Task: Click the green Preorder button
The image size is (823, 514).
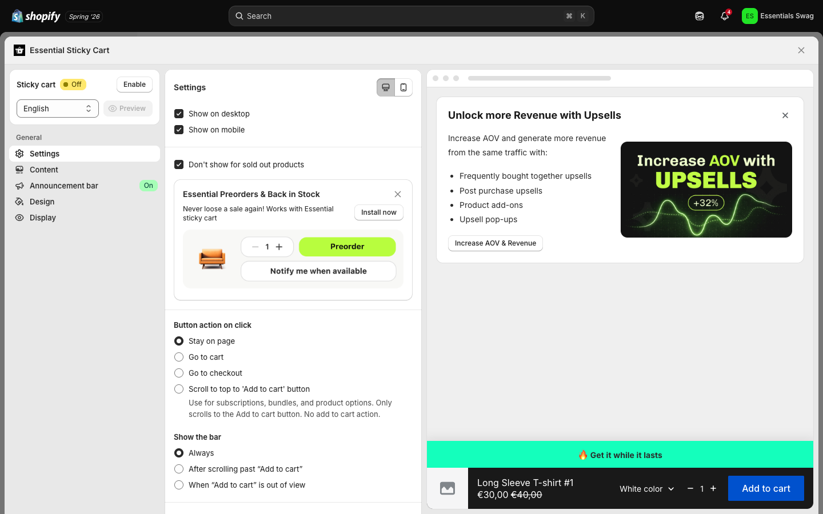Action: pos(347,247)
